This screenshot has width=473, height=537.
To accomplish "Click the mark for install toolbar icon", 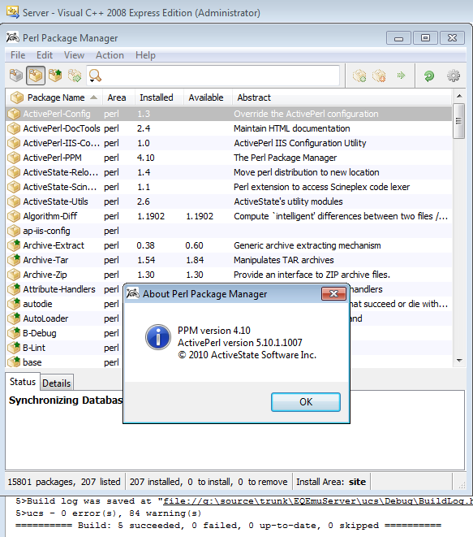I will [359, 76].
